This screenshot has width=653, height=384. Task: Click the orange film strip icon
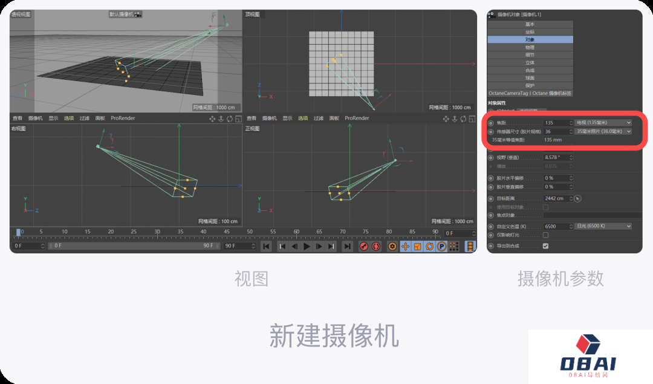pos(470,246)
